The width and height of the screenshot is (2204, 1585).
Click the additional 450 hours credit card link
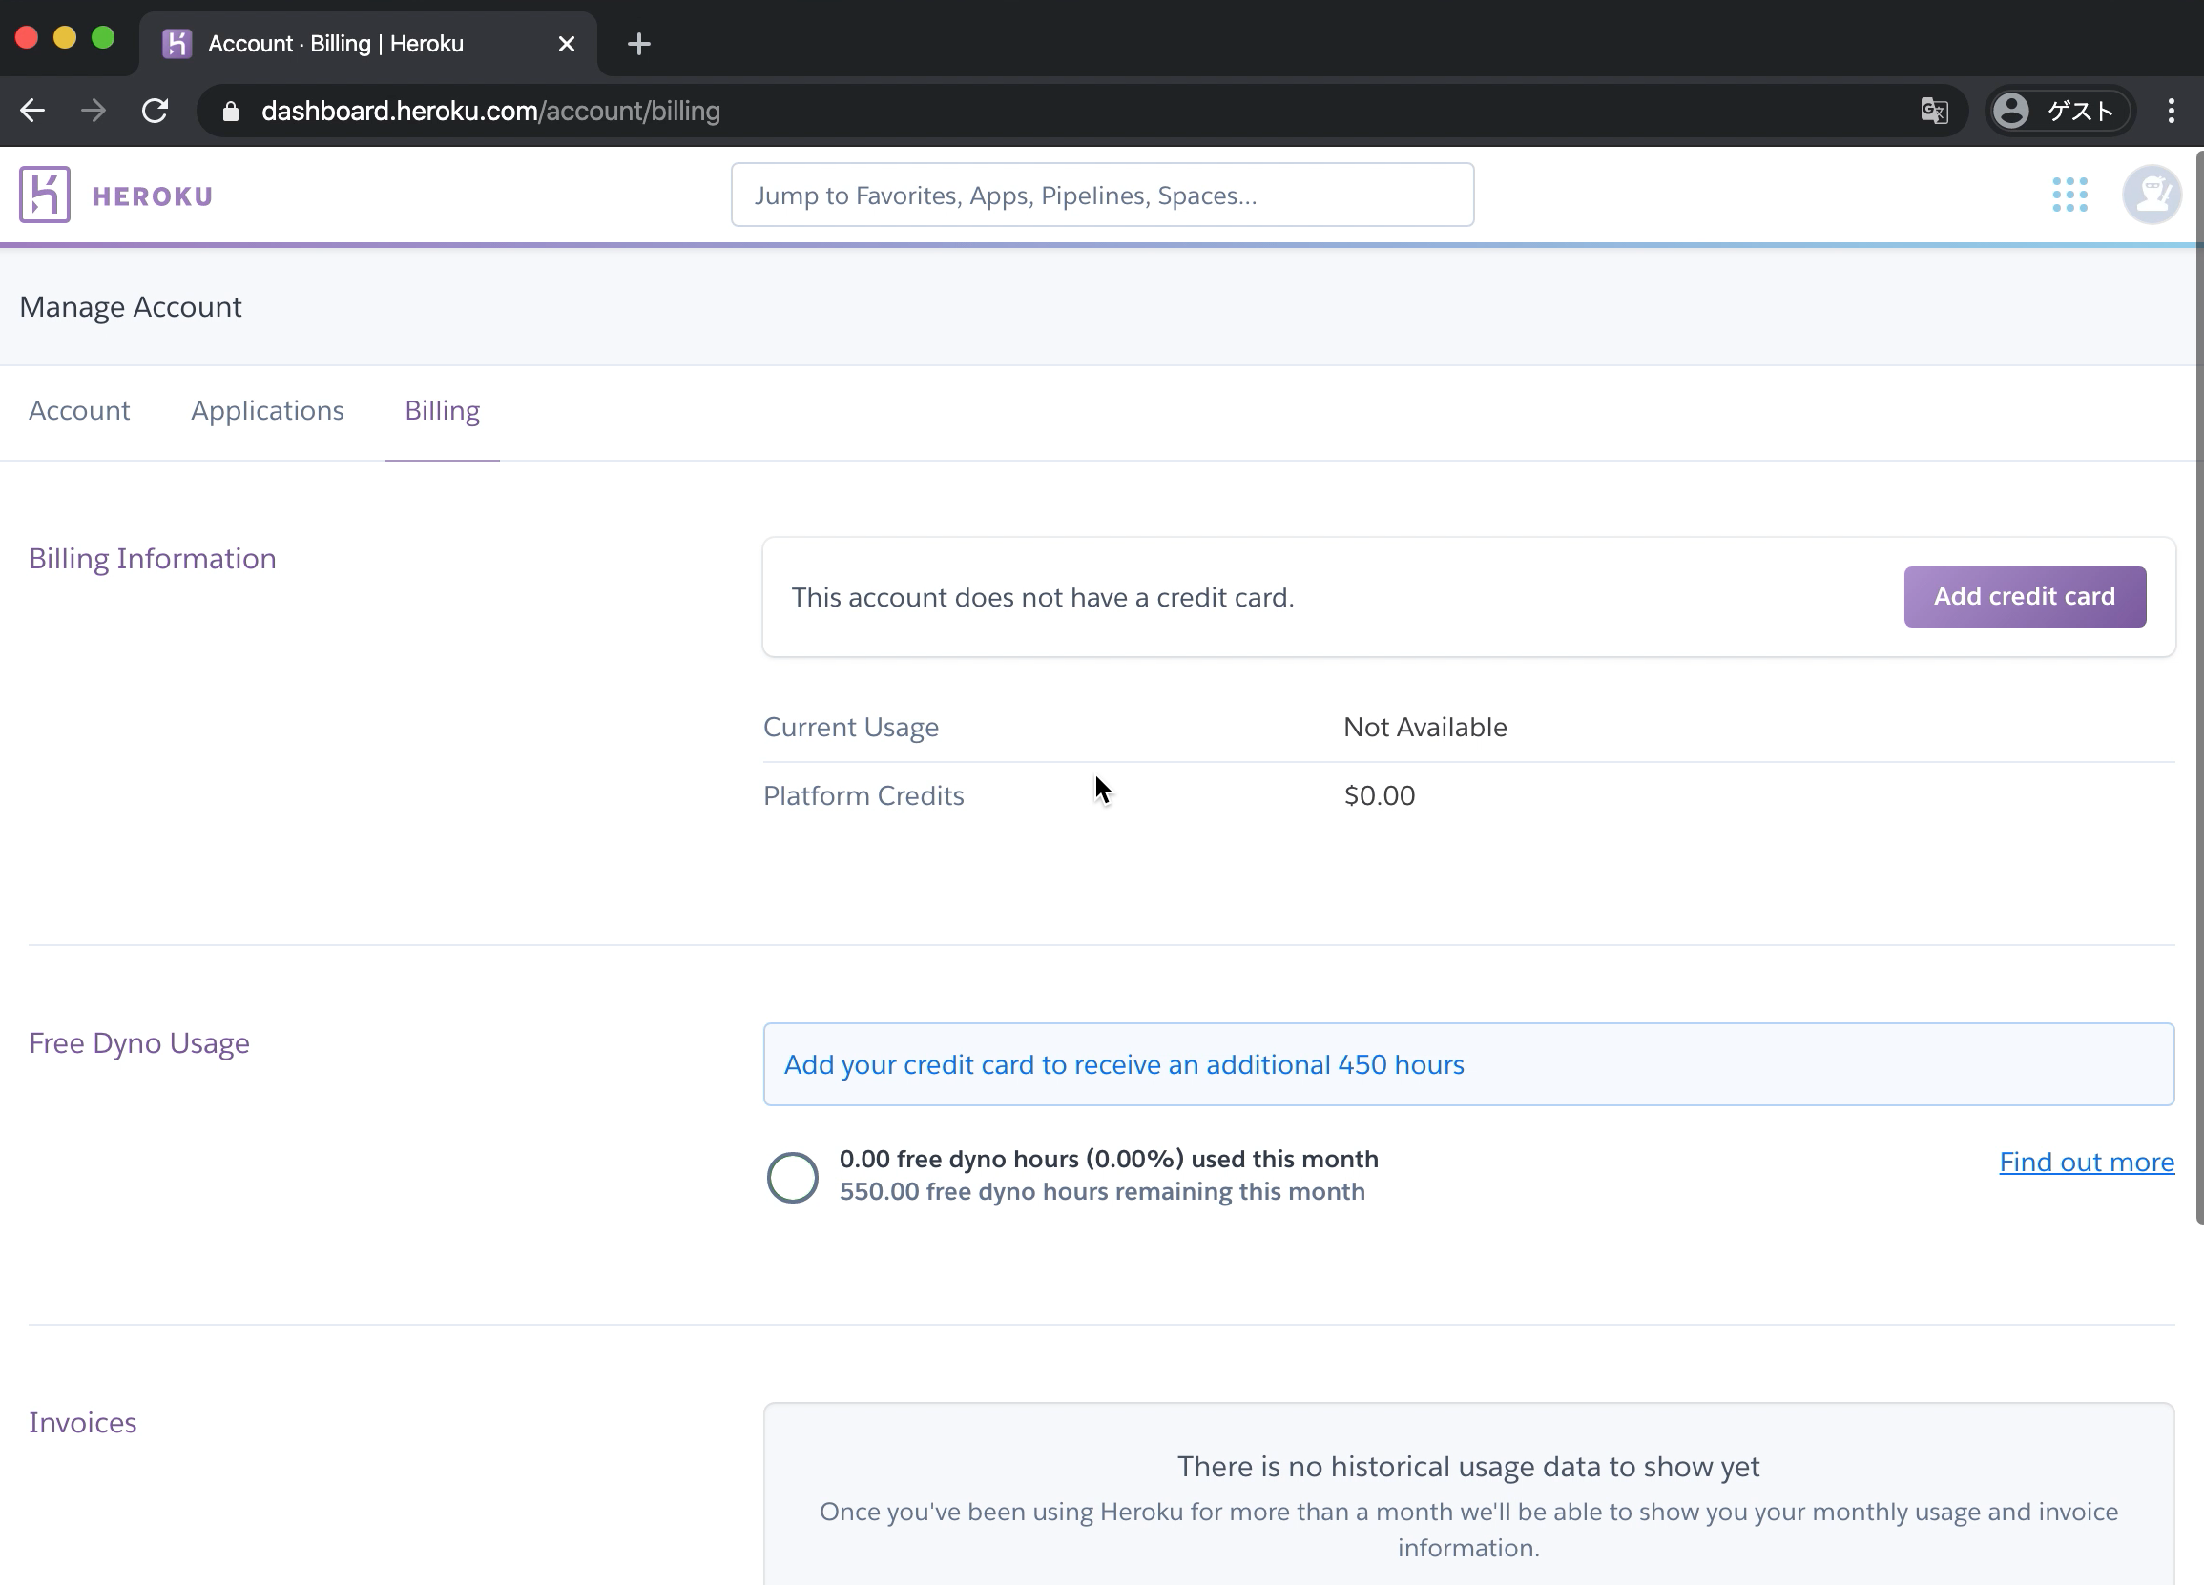click(1123, 1064)
